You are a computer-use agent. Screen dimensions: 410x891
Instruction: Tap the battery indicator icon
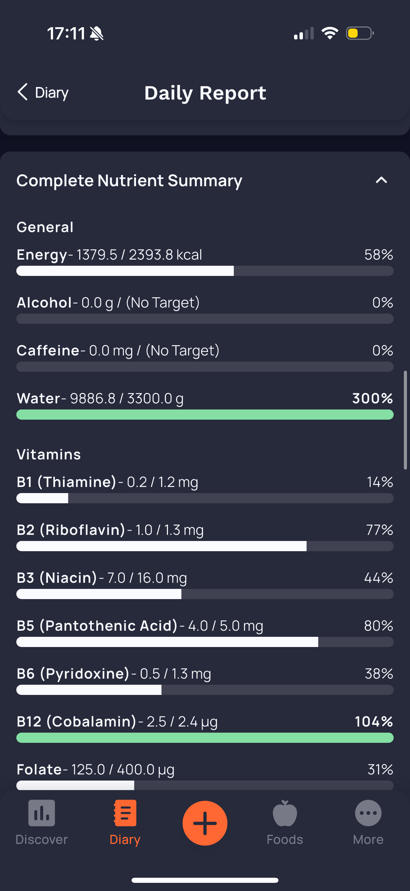coord(360,33)
